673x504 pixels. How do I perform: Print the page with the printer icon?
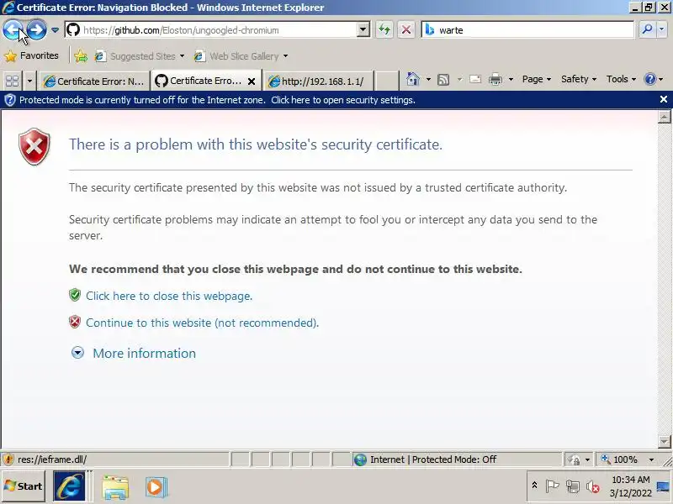pyautogui.click(x=495, y=79)
